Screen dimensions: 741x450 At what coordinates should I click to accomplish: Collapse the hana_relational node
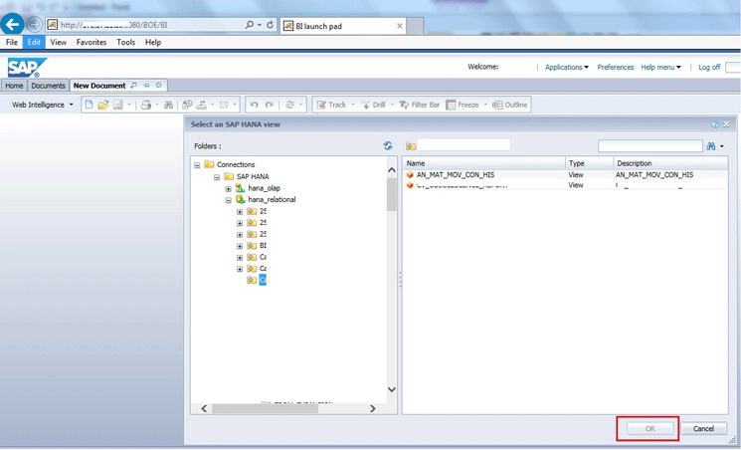tap(228, 200)
